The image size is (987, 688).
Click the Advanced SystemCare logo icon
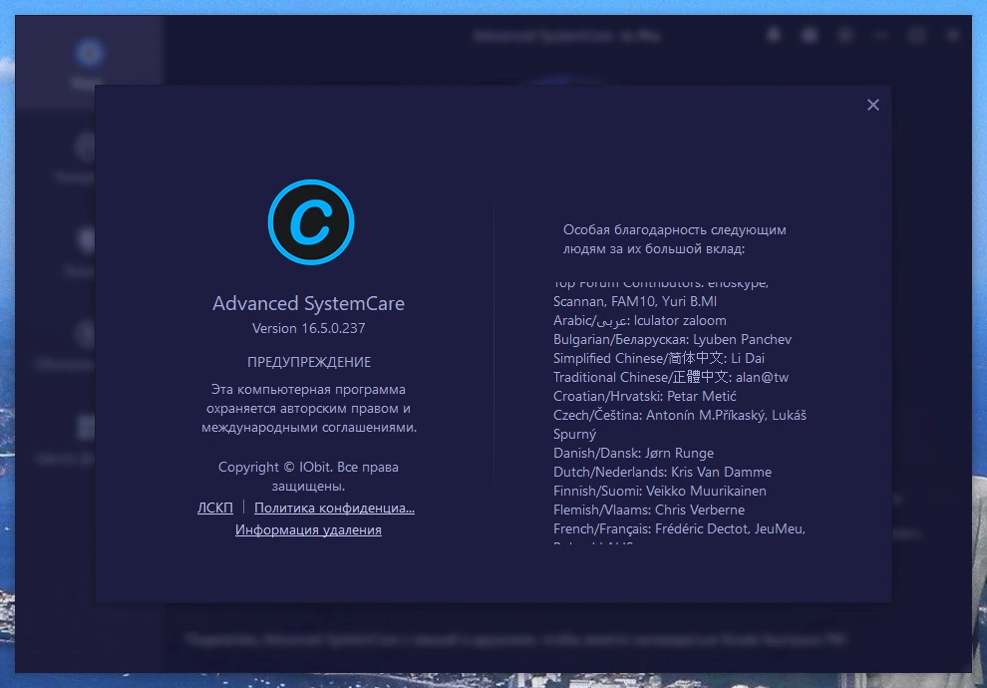tap(311, 222)
